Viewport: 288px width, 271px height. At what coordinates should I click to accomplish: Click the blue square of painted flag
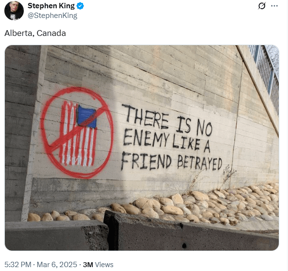coord(86,117)
